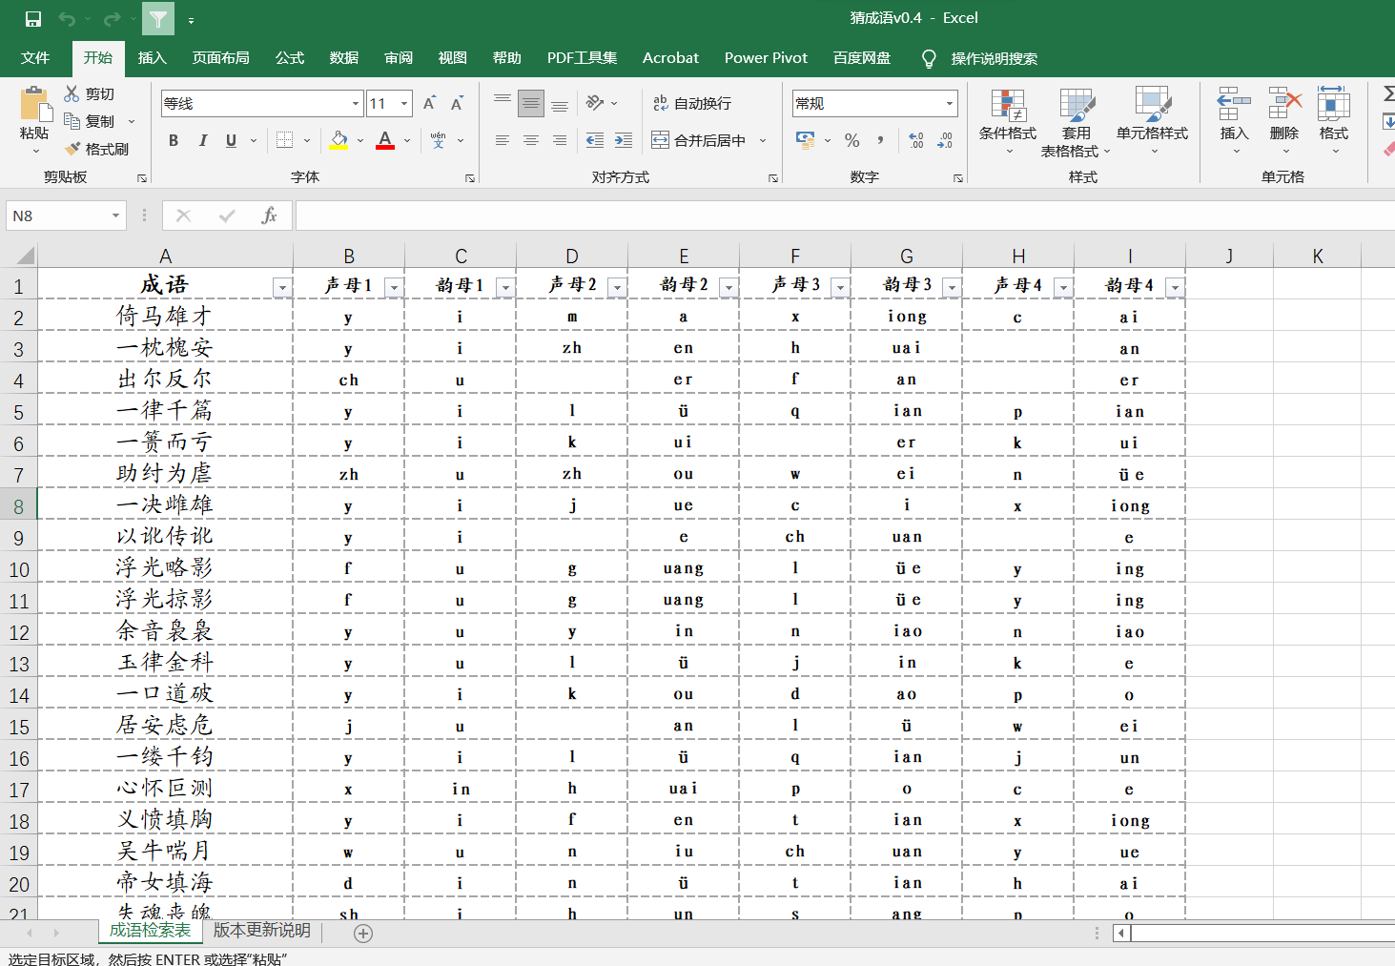Click the Format cells 格式 icon
1395x966 pixels.
[1333, 103]
